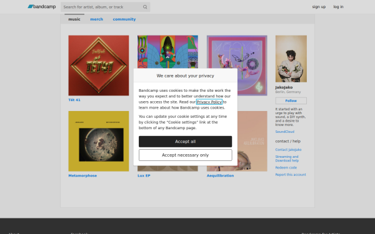The image size is (375, 234).
Task: Open the Privacy Policy link
Action: pos(209,102)
